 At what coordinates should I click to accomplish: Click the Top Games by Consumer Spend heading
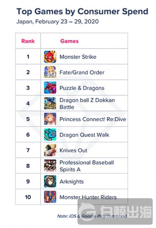tap(82, 11)
